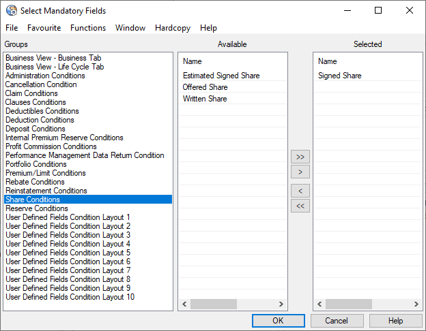Click the app icon in title bar
This screenshot has width=426, height=331.
point(12,11)
